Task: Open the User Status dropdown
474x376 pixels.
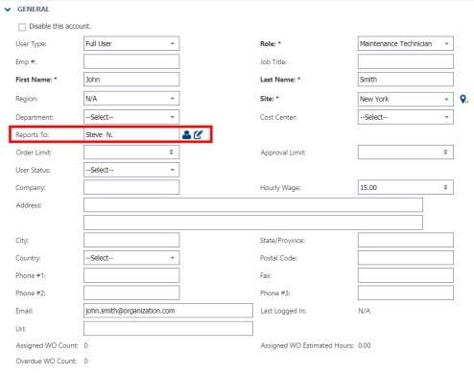Action: (131, 170)
